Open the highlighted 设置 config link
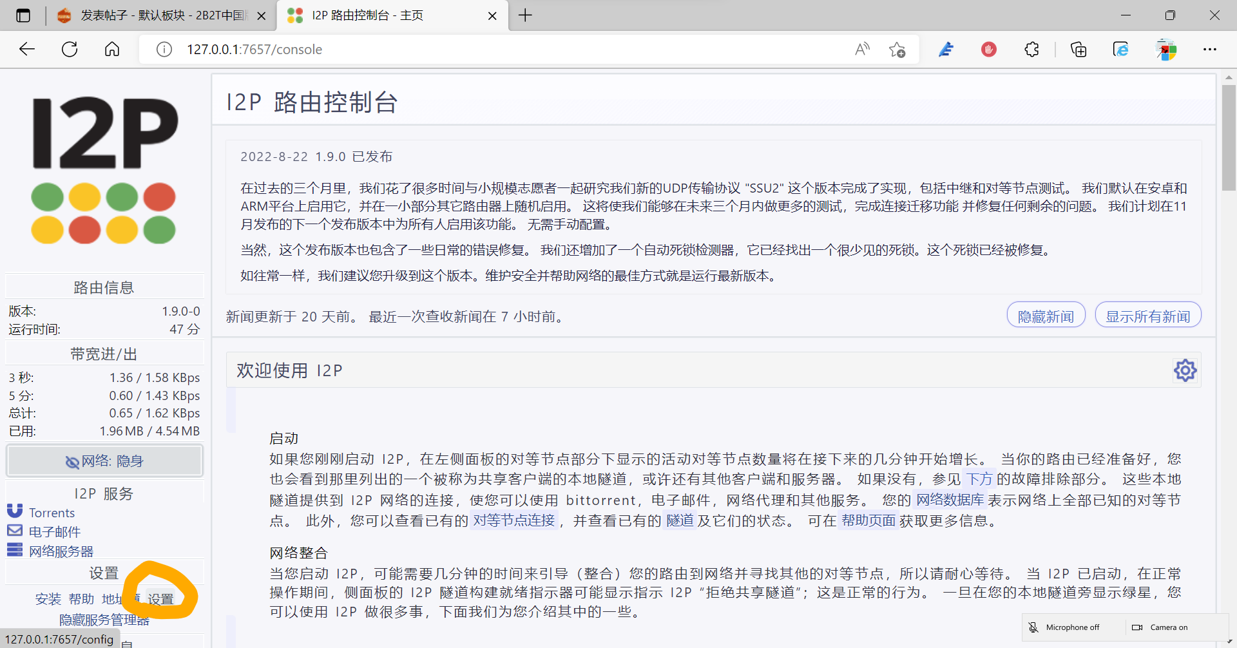The width and height of the screenshot is (1237, 648). [x=160, y=599]
